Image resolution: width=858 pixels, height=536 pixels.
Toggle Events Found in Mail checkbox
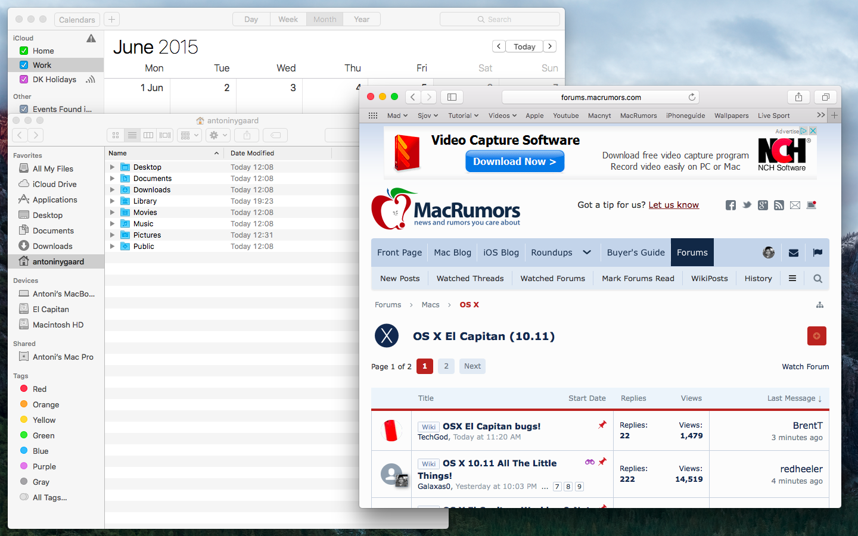(24, 109)
